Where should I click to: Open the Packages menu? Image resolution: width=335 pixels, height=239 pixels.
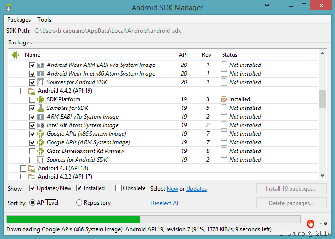19,20
